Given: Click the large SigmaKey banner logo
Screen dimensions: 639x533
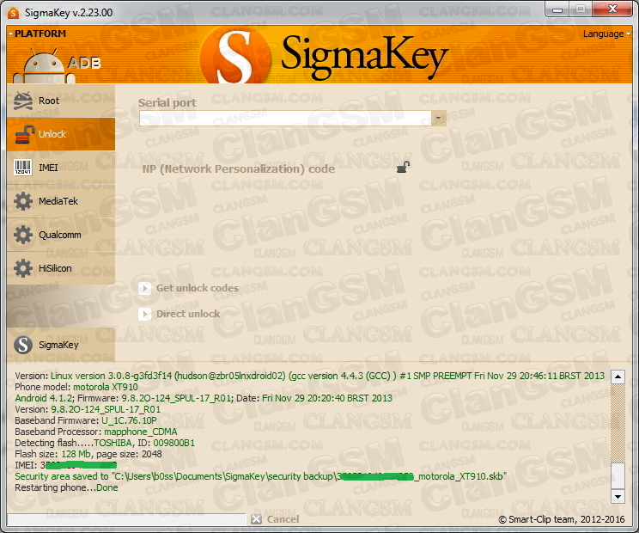Looking at the screenshot, I should [x=324, y=55].
